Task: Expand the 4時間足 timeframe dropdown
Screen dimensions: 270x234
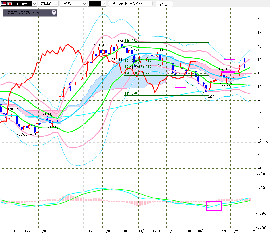Action: tap(55, 4)
